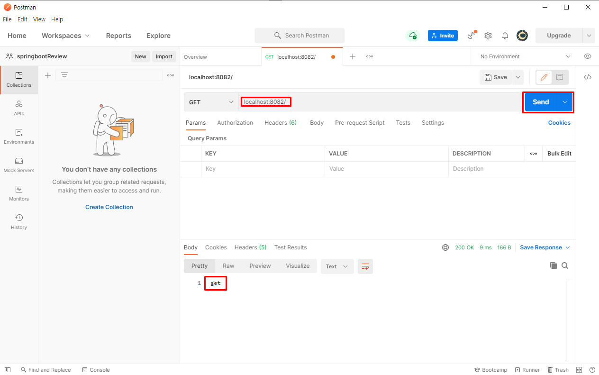599x375 pixels.
Task: Open the HTTP method GET dropdown
Action: [211, 102]
